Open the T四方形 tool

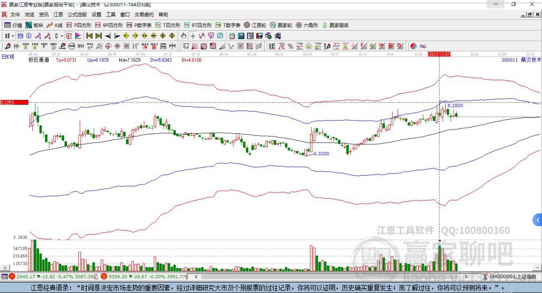point(168,25)
